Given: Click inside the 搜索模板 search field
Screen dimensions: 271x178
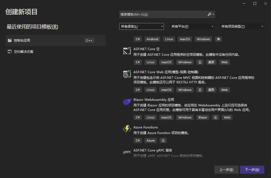Looking at the screenshot, I should (x=162, y=14).
